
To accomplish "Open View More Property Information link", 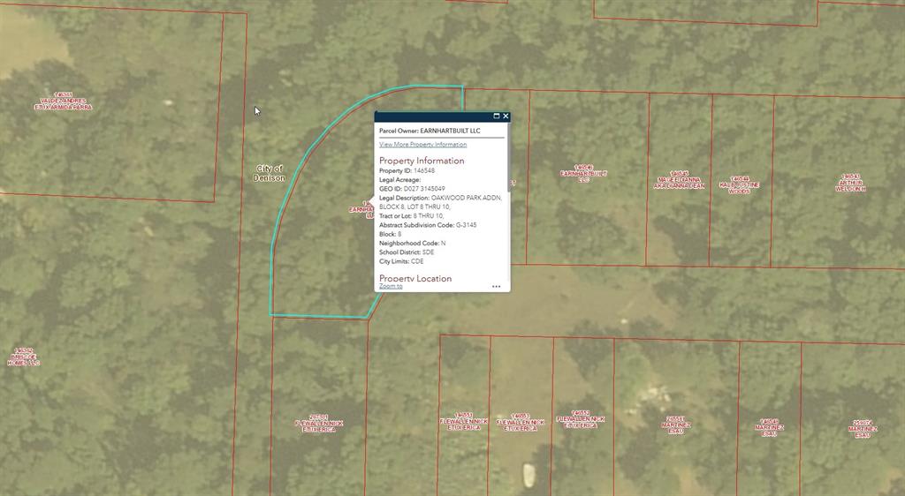I will 422,144.
